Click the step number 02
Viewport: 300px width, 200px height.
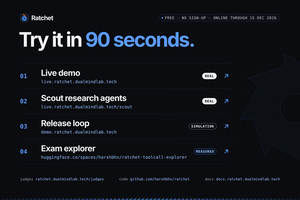[x=23, y=101]
